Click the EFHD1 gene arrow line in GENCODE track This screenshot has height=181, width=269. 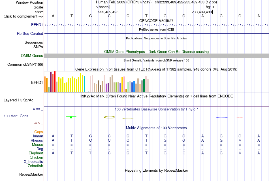[x=157, y=25]
